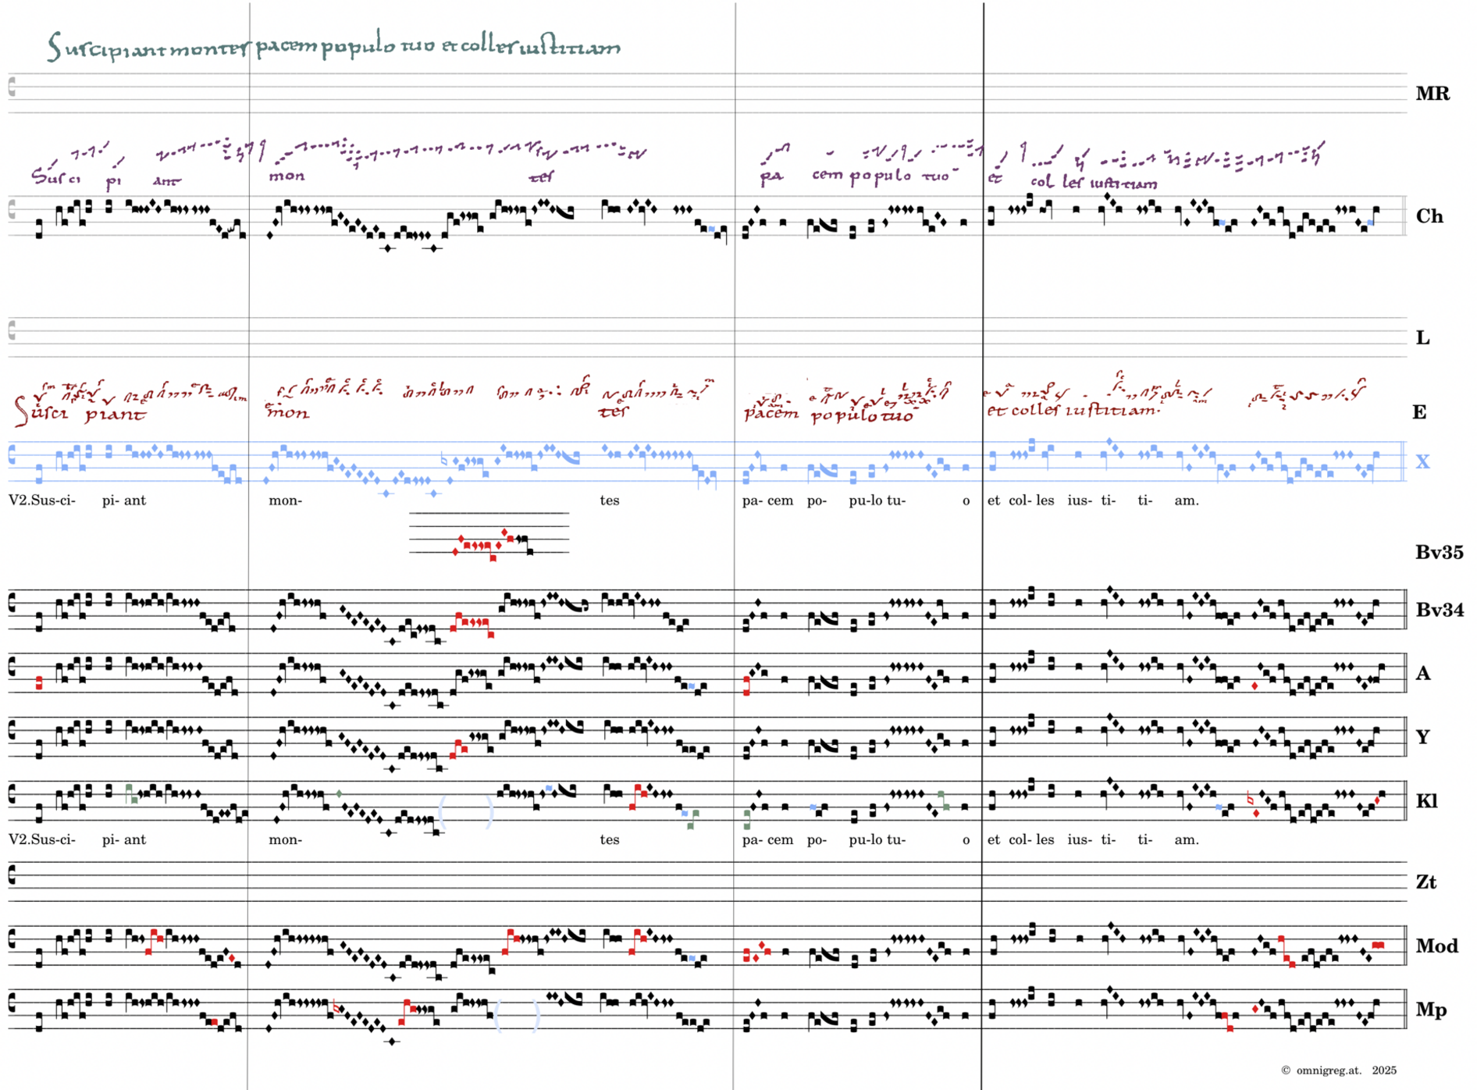Open the omnigreg.at copyright text
Viewport: 1477px width, 1090px height.
(1338, 1070)
